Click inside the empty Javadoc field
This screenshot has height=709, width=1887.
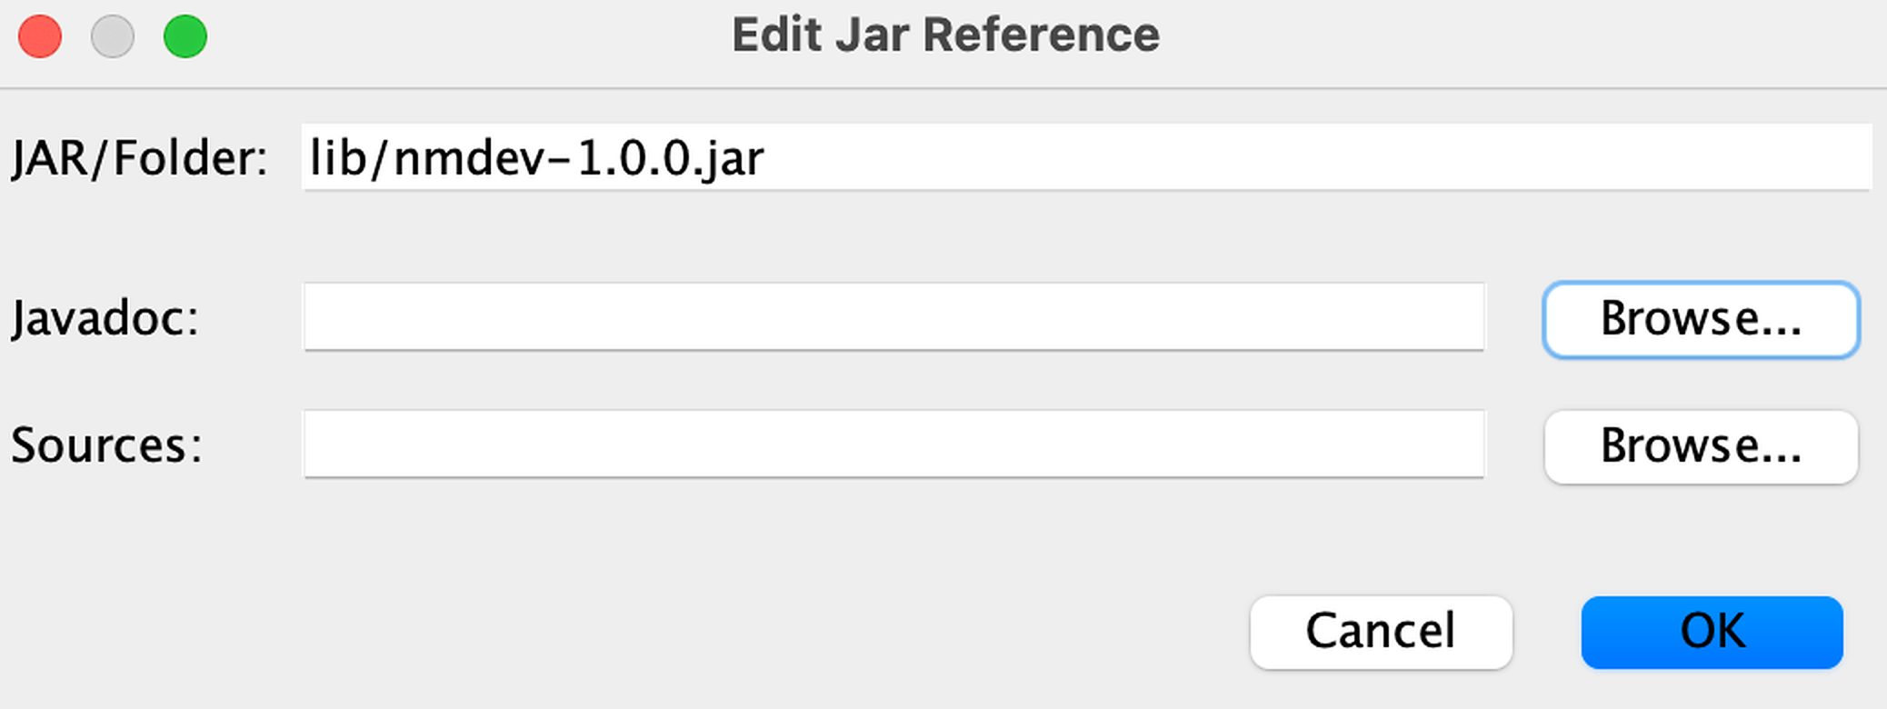pyautogui.click(x=894, y=317)
